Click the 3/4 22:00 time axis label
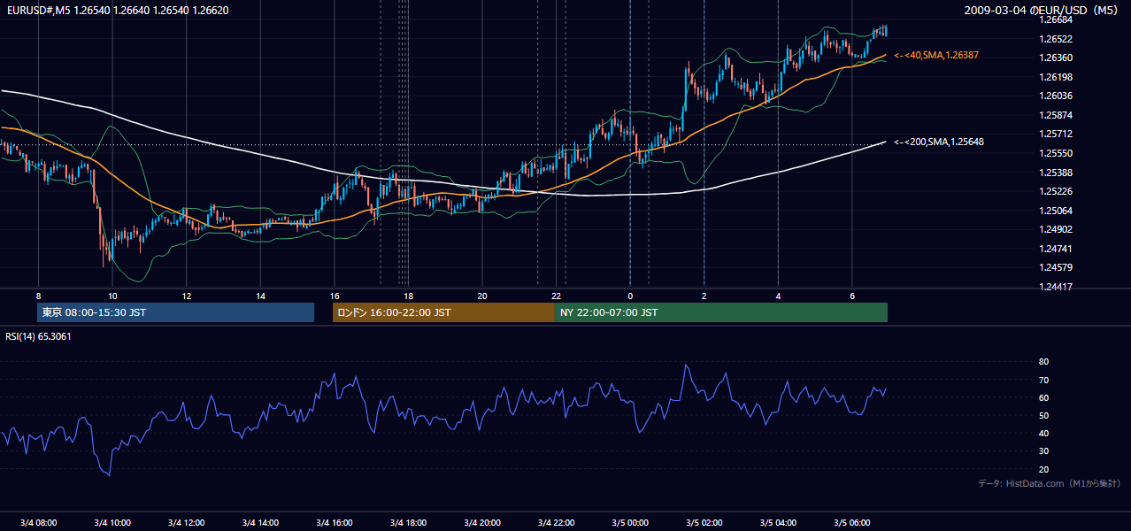Image resolution: width=1131 pixels, height=531 pixels. [556, 522]
